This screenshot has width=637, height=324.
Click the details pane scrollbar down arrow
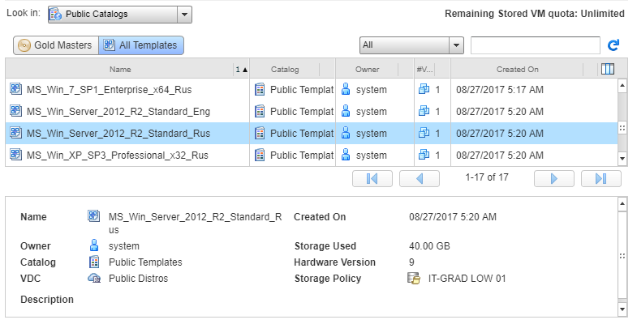point(622,309)
